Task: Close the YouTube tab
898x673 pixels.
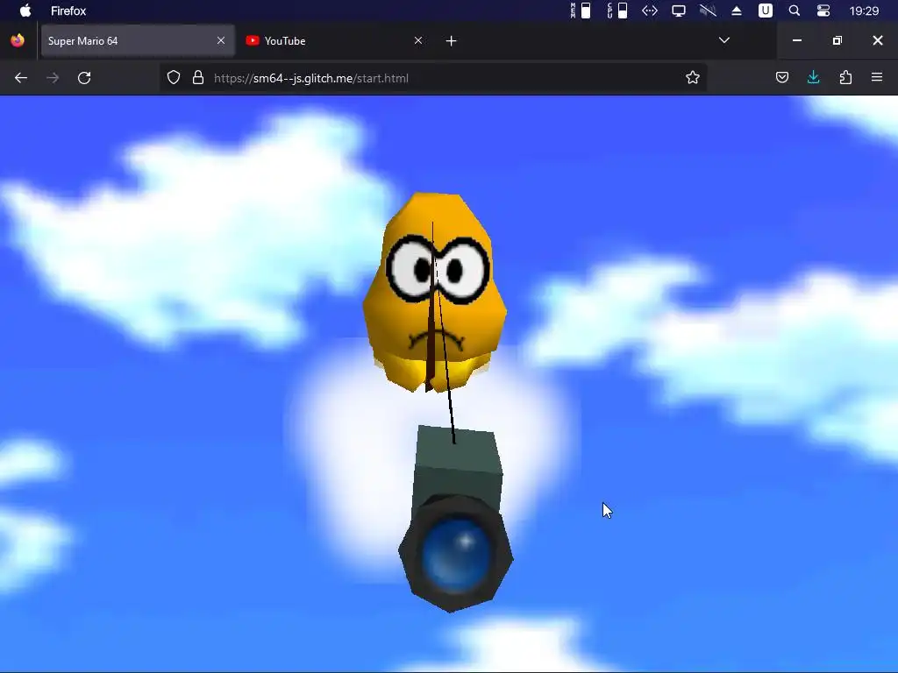Action: 418,40
